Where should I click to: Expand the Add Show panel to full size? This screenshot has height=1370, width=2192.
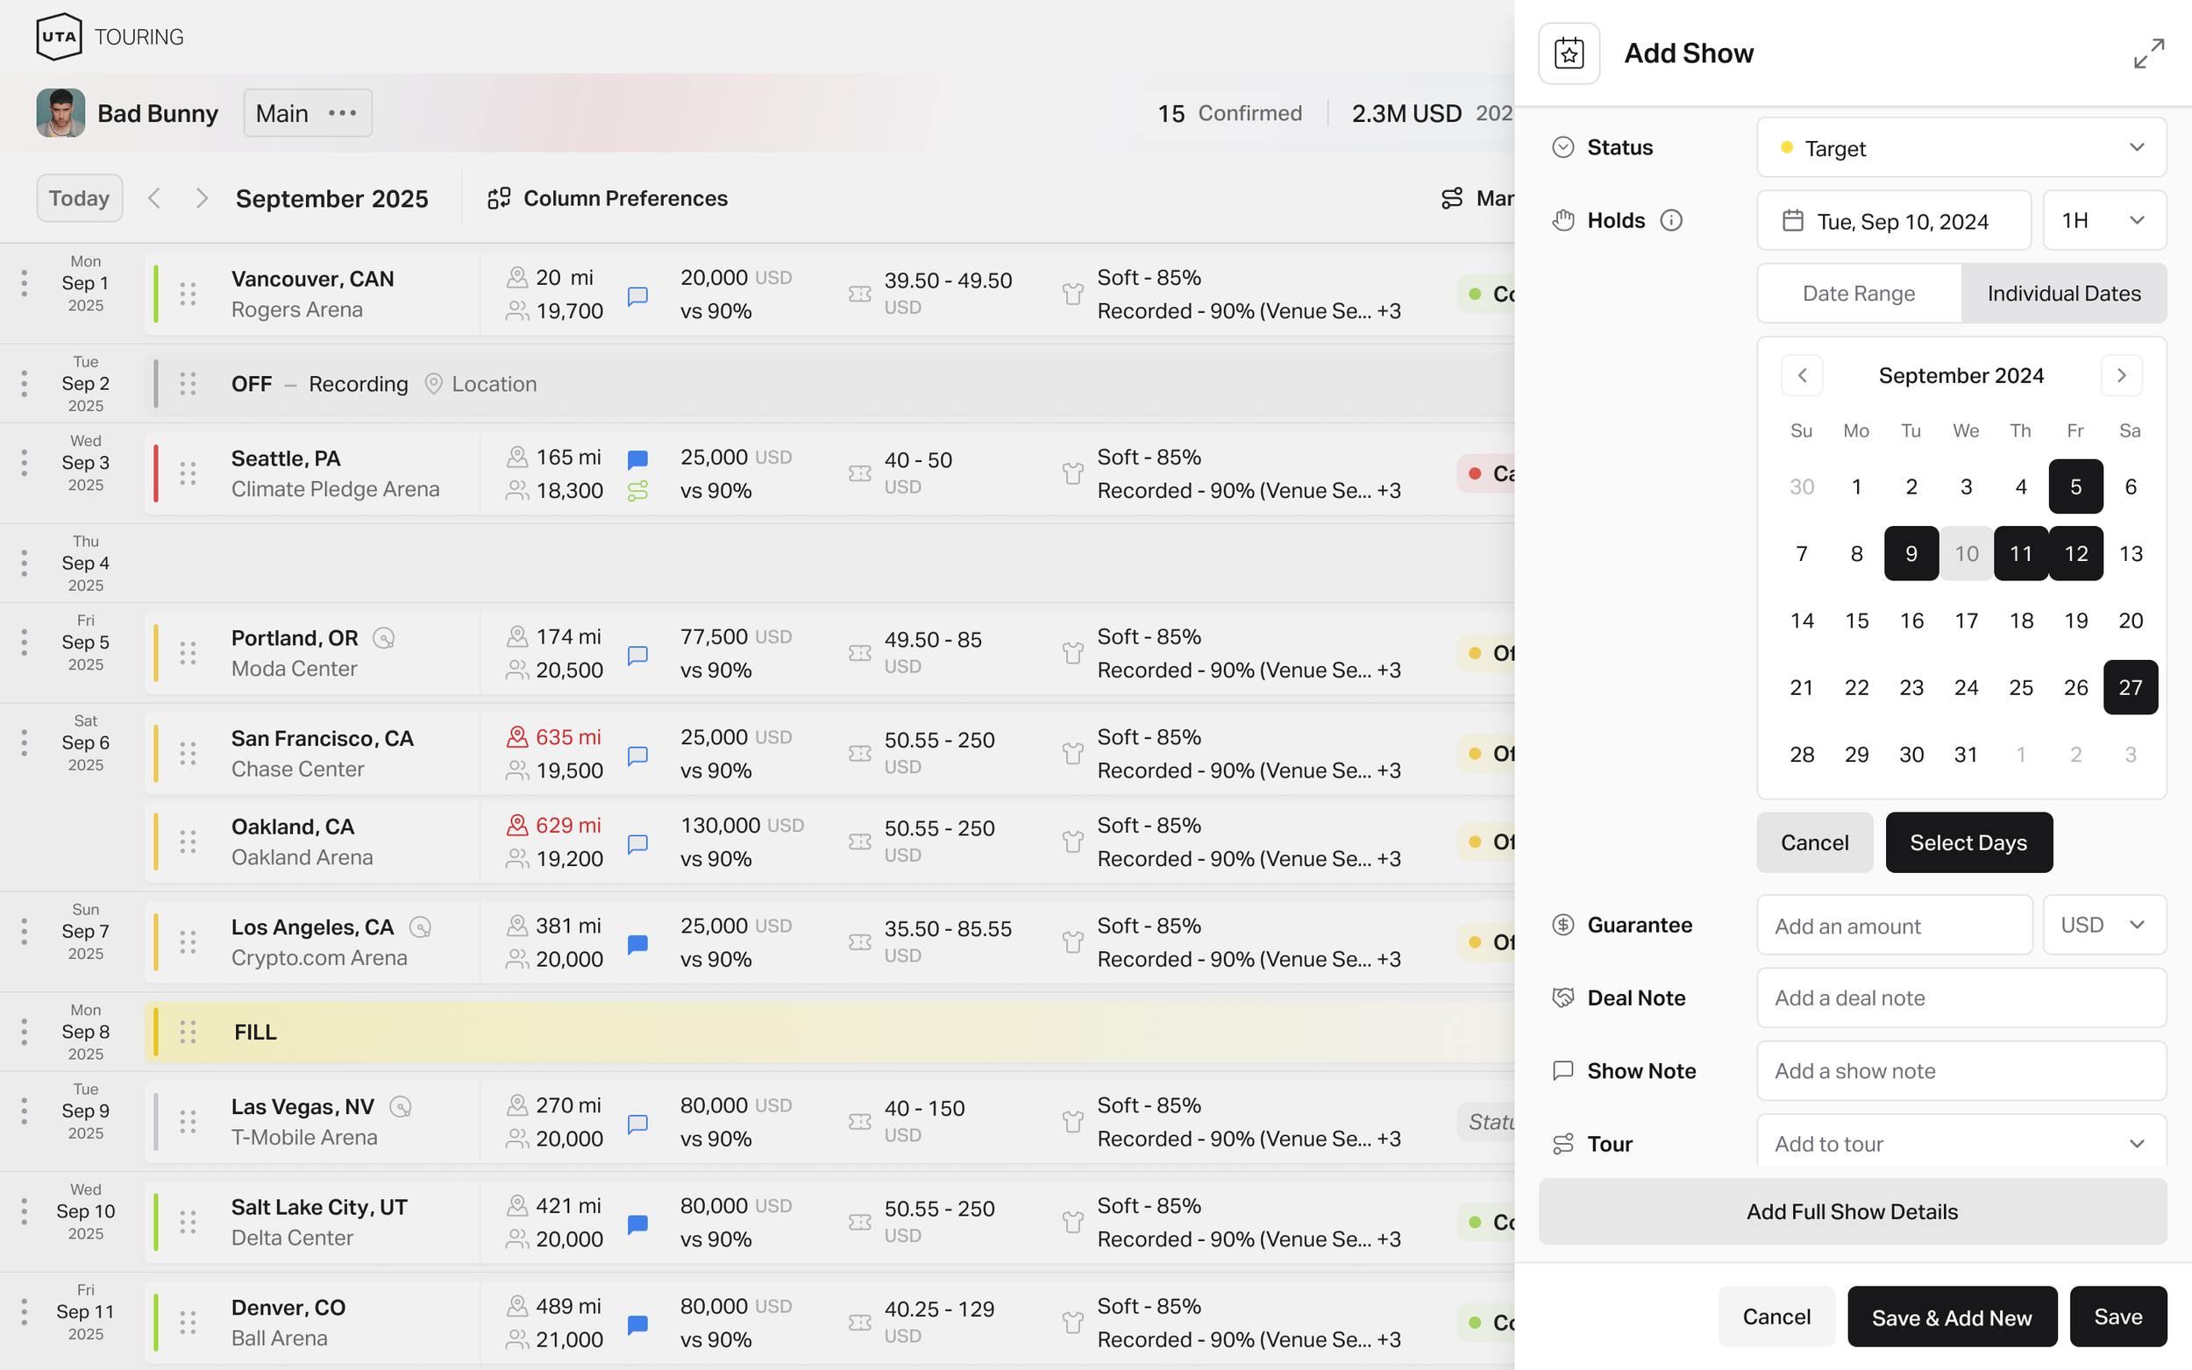point(2148,53)
